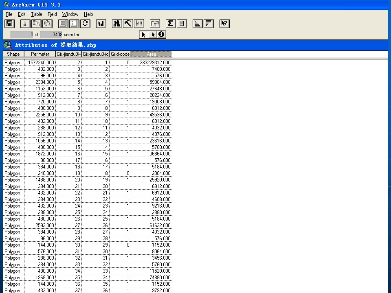Select all records with the Select All icon
Image resolution: width=391 pixels, height=293 pixels.
[x=63, y=24]
